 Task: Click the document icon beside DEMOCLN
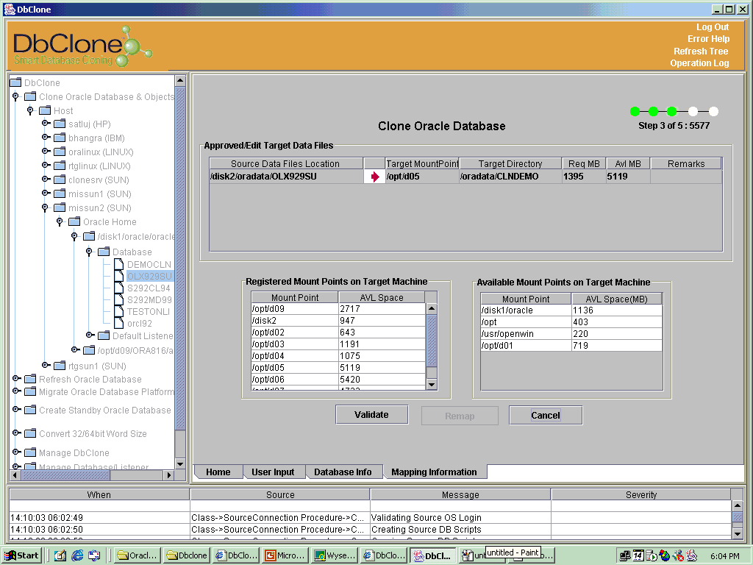pos(118,264)
